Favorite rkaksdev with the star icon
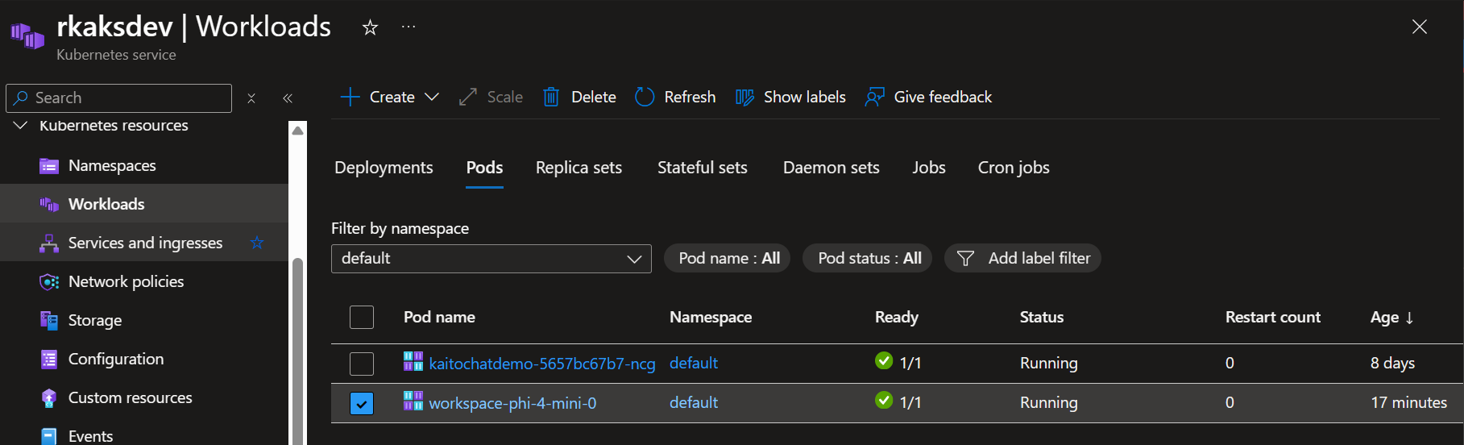This screenshot has height=445, width=1464. point(370,27)
